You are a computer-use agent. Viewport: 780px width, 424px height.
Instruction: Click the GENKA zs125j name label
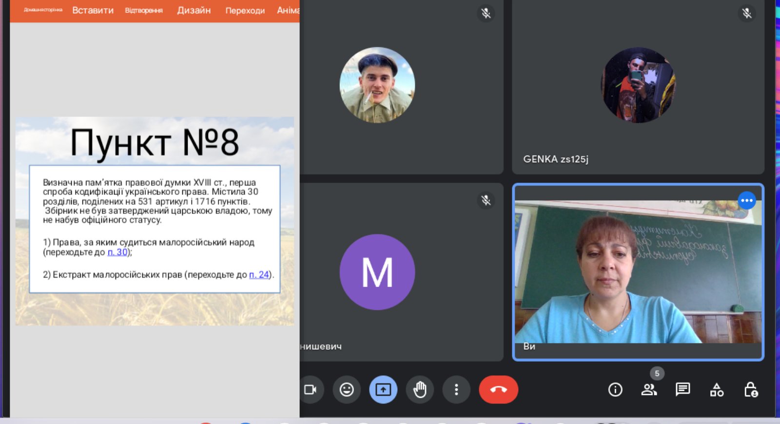coord(556,159)
